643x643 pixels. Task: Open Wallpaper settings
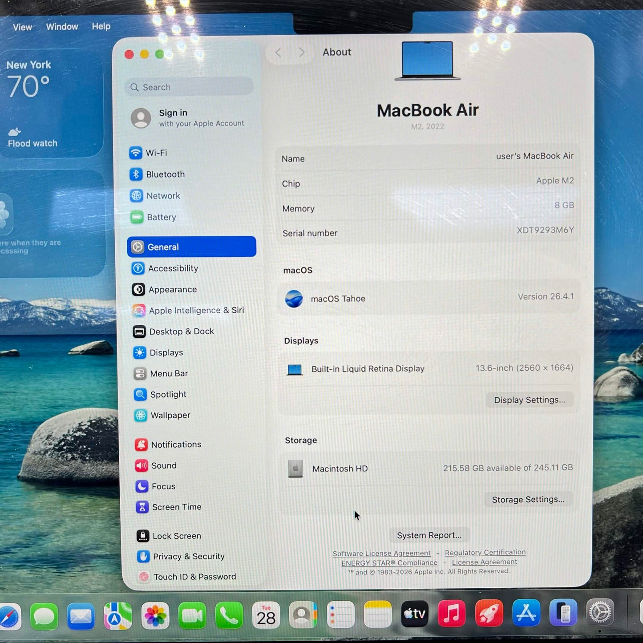(x=162, y=416)
